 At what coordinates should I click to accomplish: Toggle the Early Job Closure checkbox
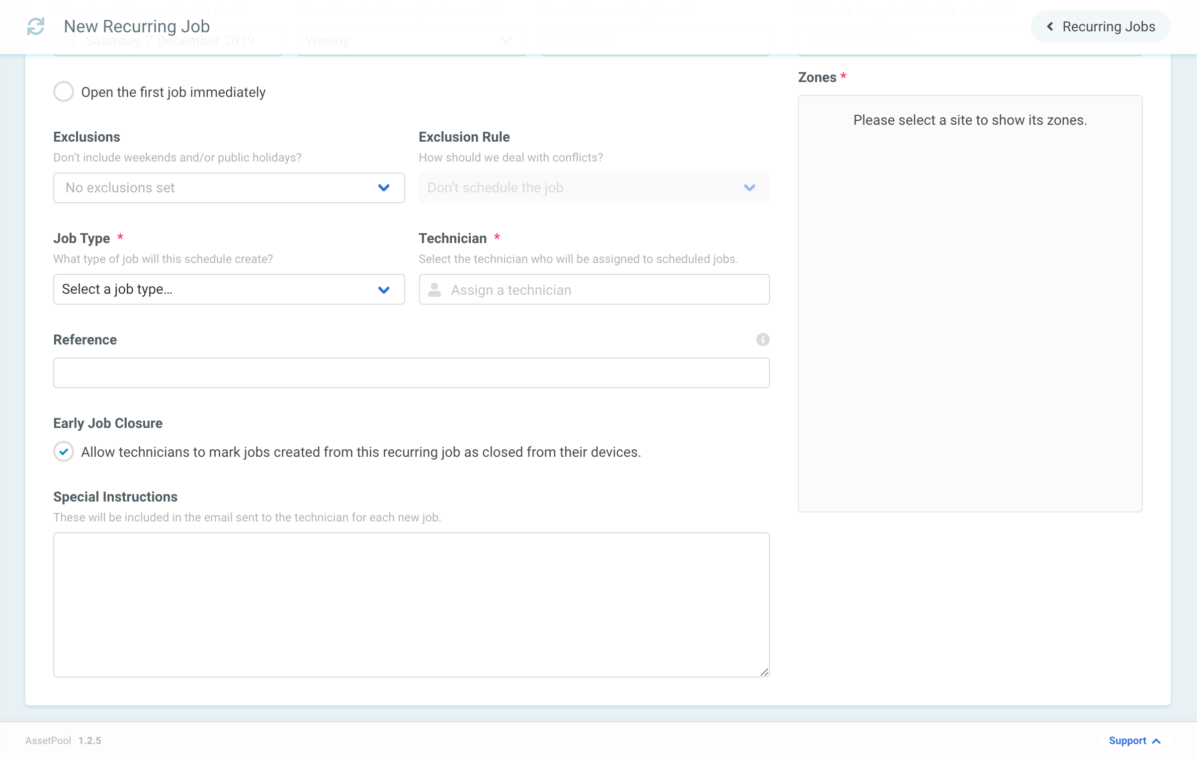click(64, 452)
